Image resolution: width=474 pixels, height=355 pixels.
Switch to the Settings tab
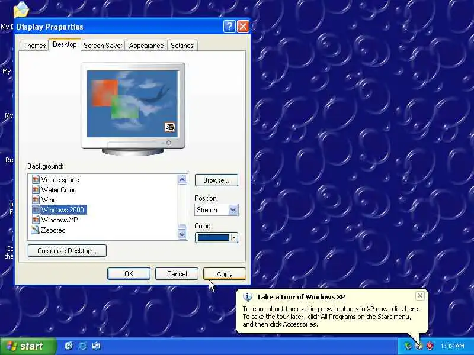pos(182,46)
